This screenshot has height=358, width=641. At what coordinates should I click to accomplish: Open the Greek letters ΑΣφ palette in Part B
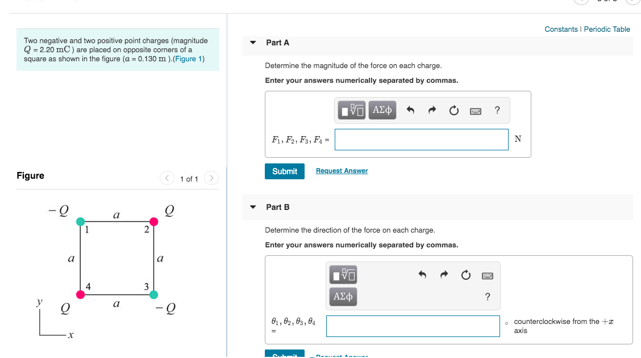pyautogui.click(x=343, y=296)
